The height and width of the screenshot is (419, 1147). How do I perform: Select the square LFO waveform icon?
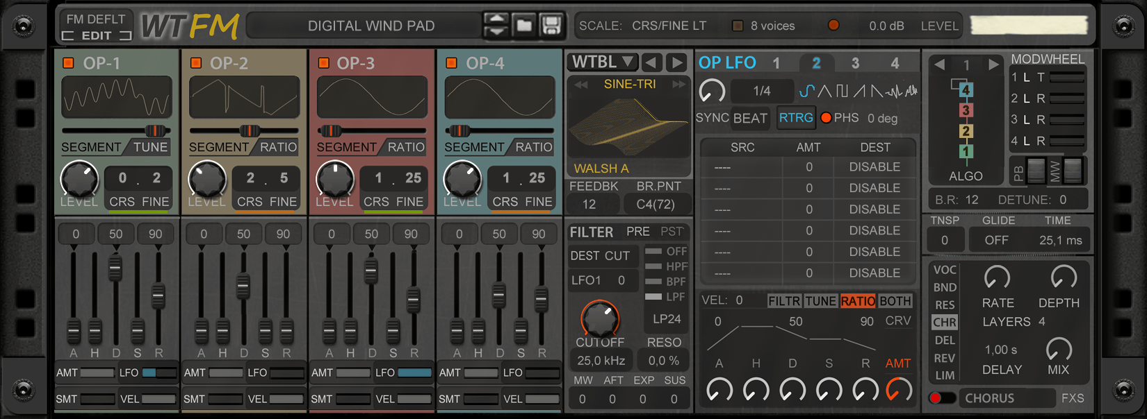pos(842,91)
